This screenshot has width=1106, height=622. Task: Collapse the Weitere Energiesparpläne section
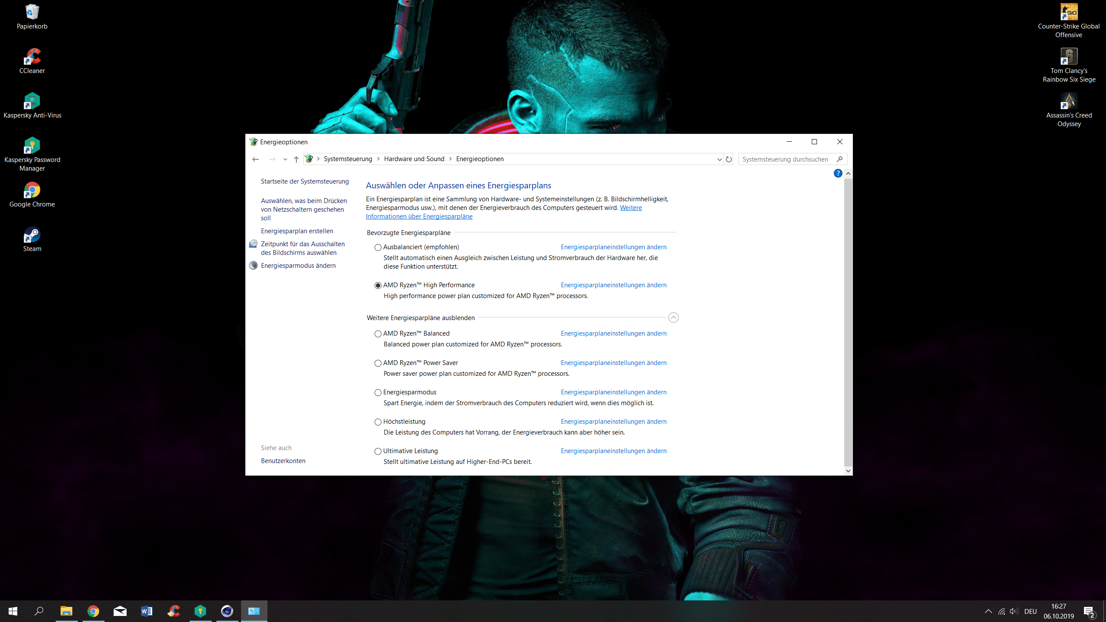point(673,317)
